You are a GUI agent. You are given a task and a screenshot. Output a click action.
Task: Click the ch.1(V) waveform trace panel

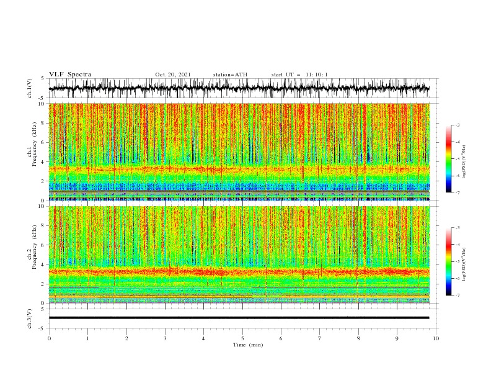243,88
